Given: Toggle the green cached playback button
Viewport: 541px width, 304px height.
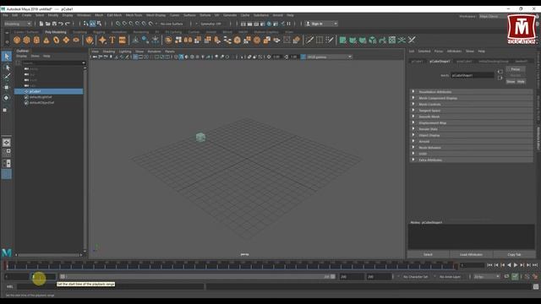Looking at the screenshot, I should click(515, 276).
